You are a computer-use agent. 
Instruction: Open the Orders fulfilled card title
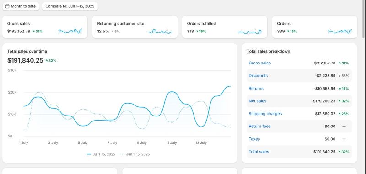coord(201,24)
